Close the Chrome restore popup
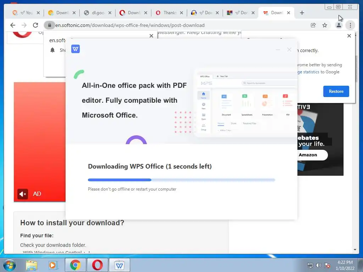Screen dimensions: 363x272 coord(349,36)
